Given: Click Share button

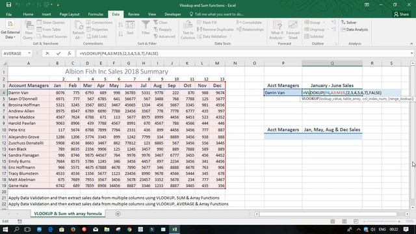Looking at the screenshot, I should pos(402,14).
